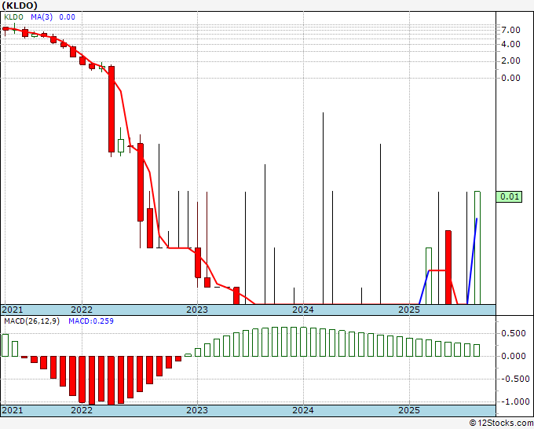Click the 2022 label on MACD timeline

(x=82, y=410)
